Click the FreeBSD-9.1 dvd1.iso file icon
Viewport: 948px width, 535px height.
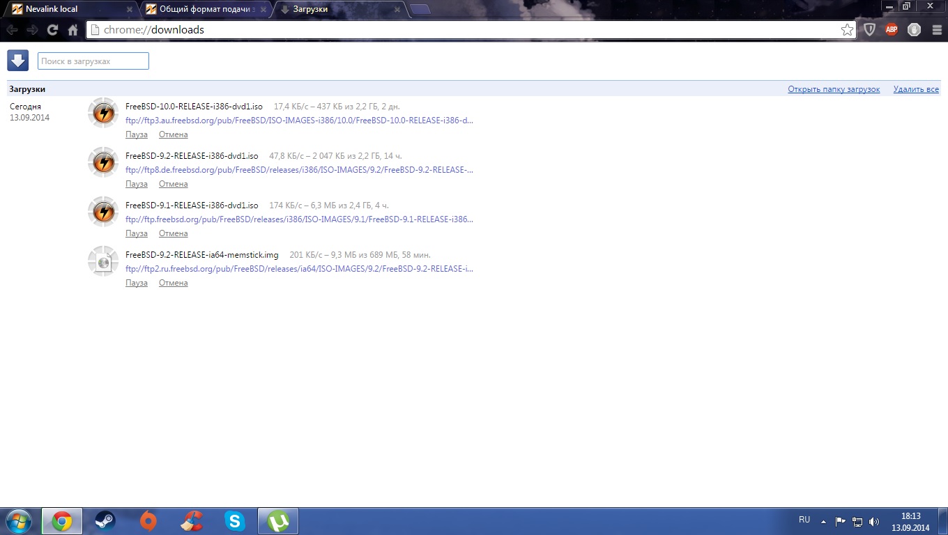(x=103, y=212)
